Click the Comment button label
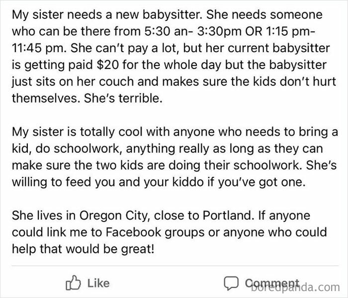Screen dimensions: 348x298 (x=272, y=283)
